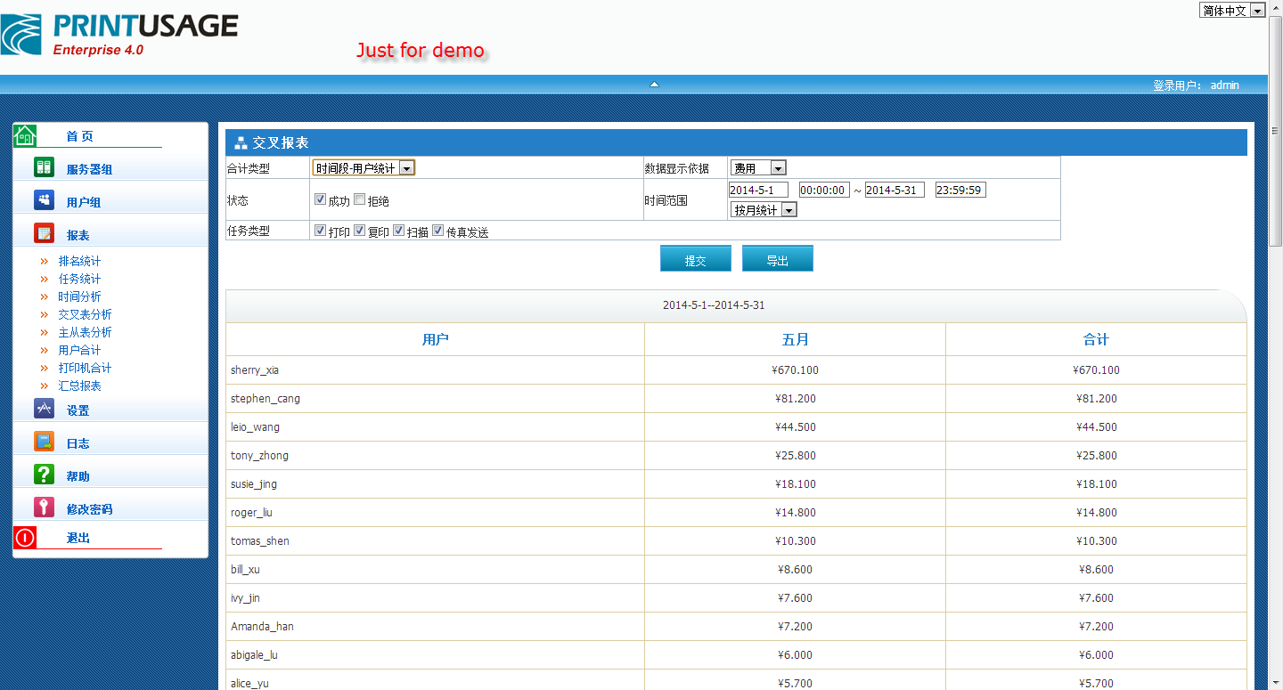This screenshot has height=690, width=1283.
Task: Click the 合计 column header
Action: coord(1096,339)
